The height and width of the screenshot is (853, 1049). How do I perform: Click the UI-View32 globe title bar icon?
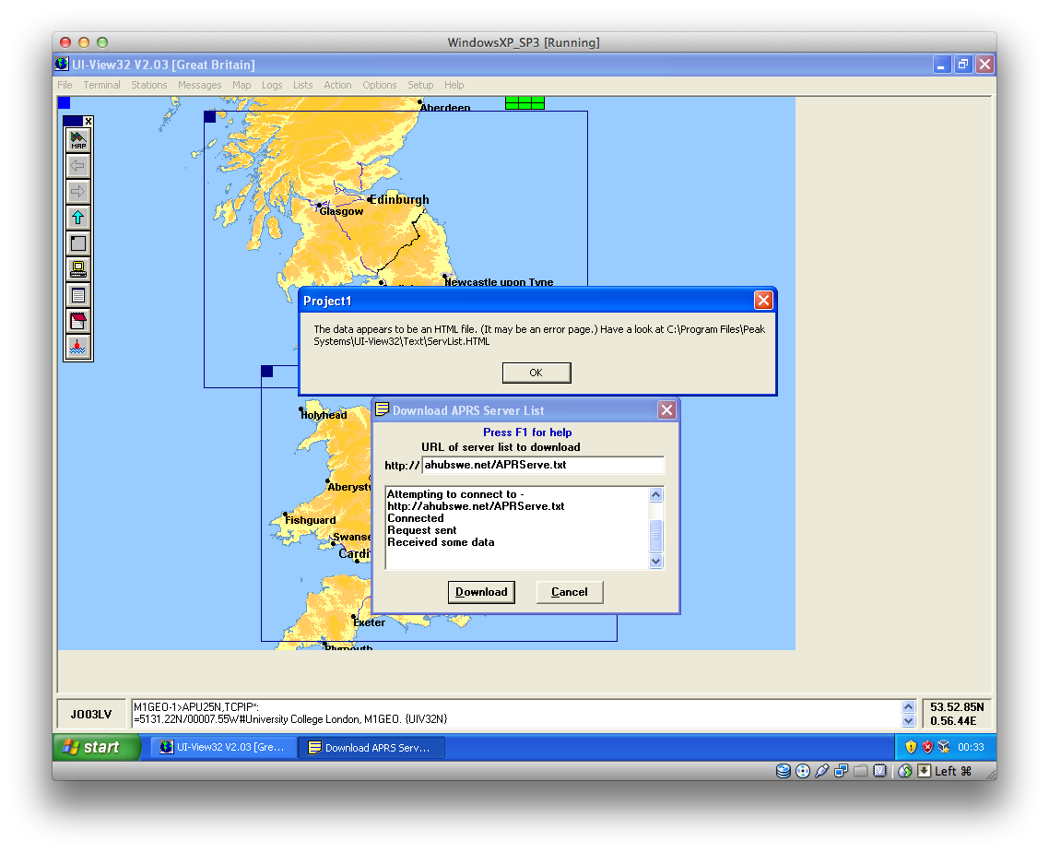click(62, 65)
